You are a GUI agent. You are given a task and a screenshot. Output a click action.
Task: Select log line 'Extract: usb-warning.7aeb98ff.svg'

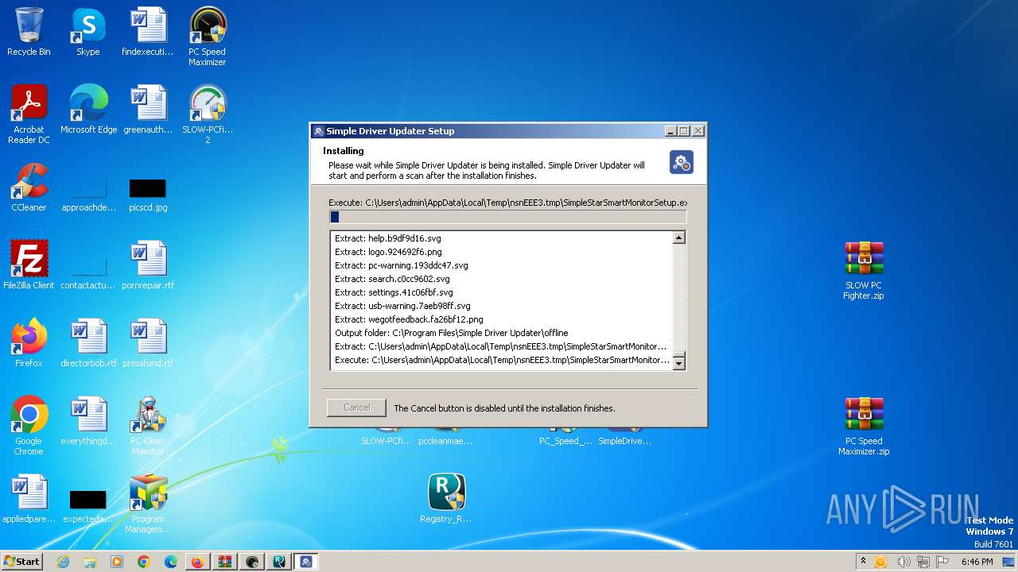[402, 306]
